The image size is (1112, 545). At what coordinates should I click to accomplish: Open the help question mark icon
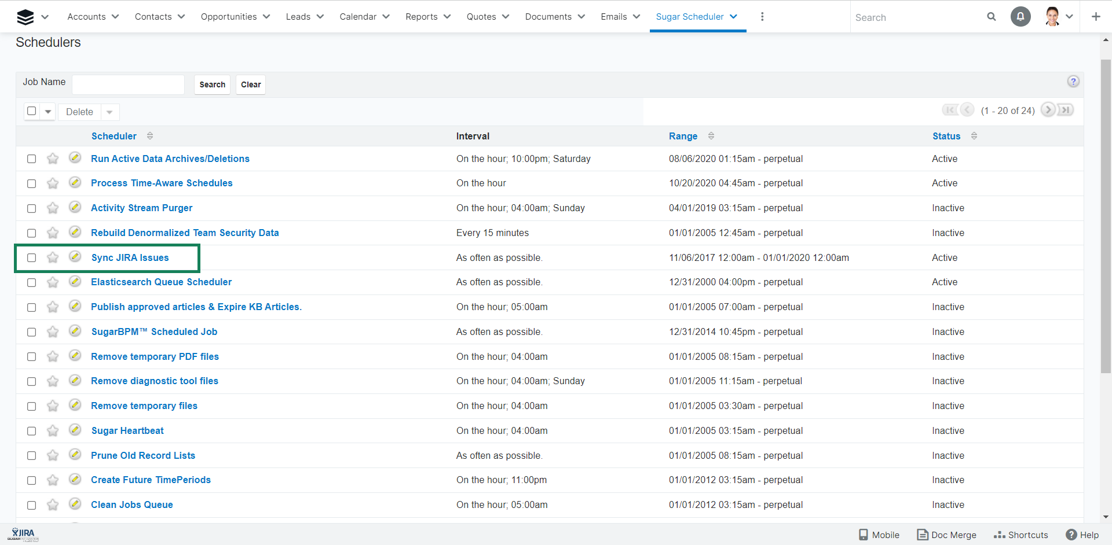[1073, 82]
